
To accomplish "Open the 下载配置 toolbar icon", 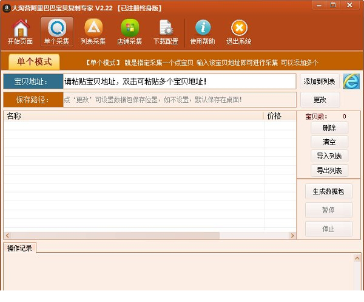I will tap(166, 32).
